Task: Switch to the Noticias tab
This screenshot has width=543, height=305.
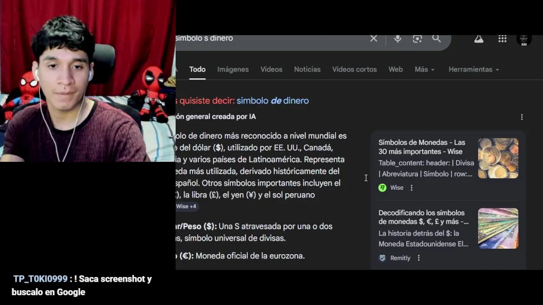Action: [x=307, y=69]
